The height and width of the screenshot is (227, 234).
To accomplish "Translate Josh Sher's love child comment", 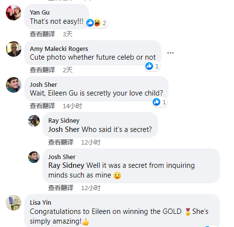I will pos(42,106).
